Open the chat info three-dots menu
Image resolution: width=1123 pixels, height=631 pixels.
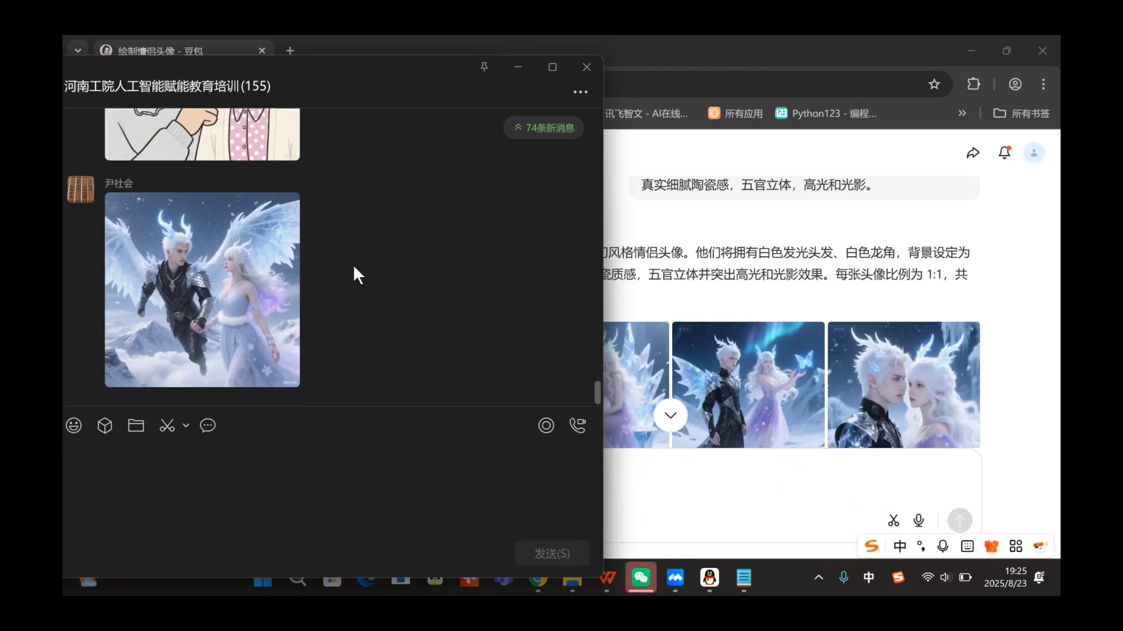[x=580, y=92]
